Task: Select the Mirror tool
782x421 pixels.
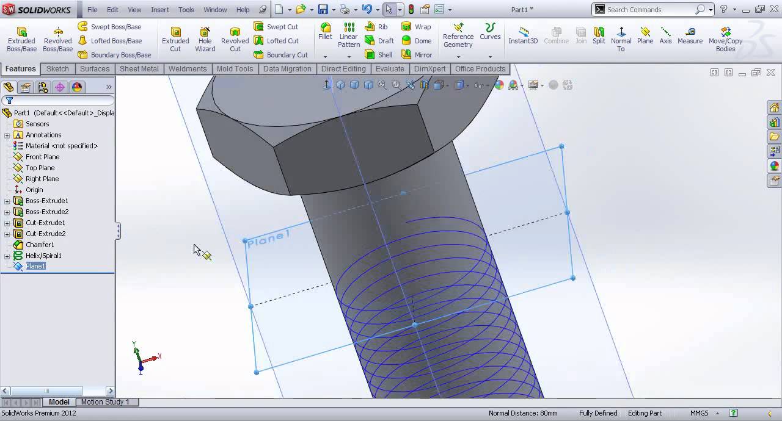Action: 417,55
